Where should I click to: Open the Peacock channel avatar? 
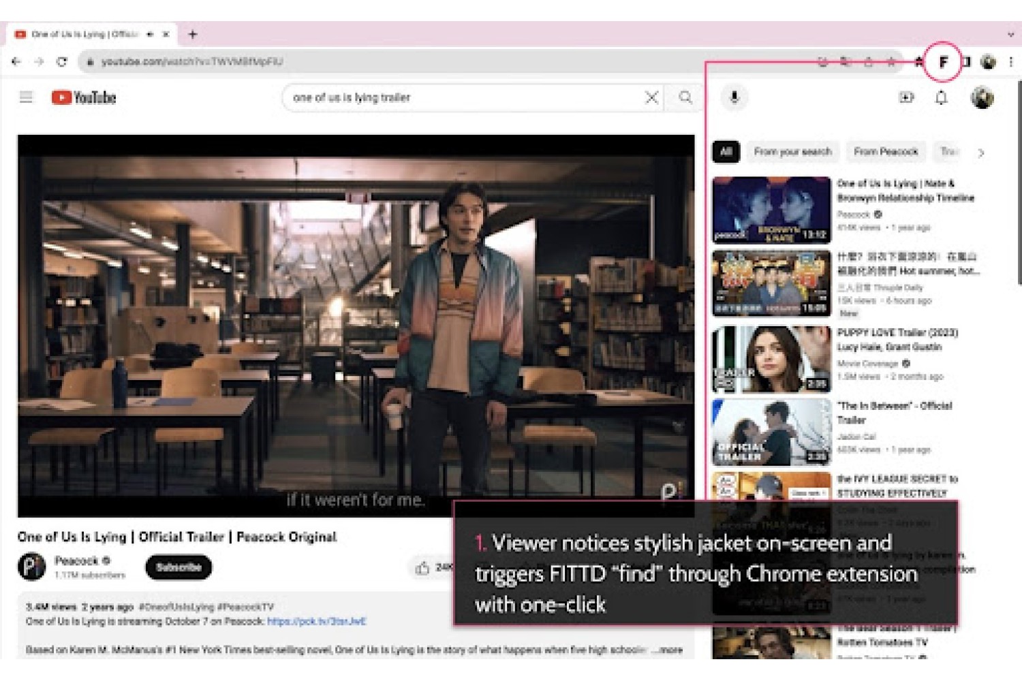coord(31,567)
